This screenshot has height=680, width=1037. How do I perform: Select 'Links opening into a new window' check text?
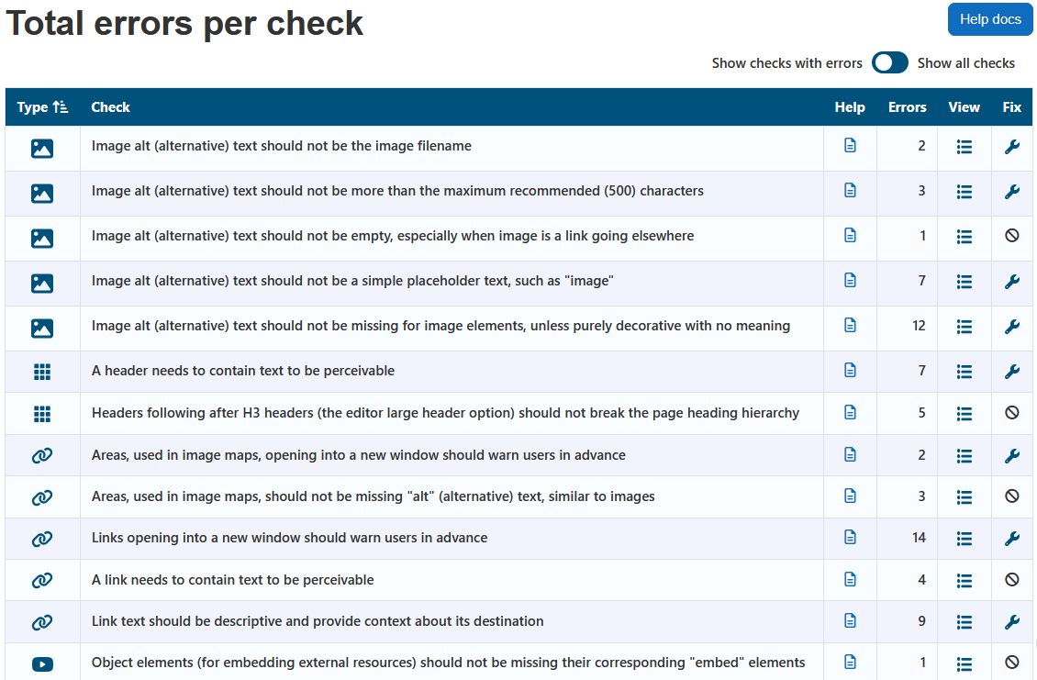pyautogui.click(x=290, y=538)
